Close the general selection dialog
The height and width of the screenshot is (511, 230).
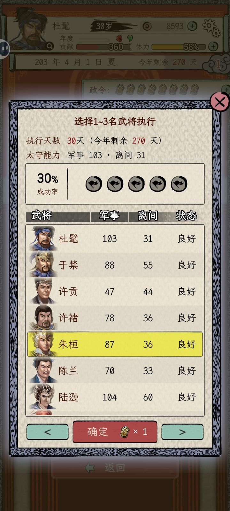click(220, 102)
